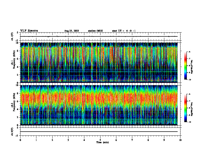Click the time axis tick label "9"
203x157 pixels.
(164, 140)
